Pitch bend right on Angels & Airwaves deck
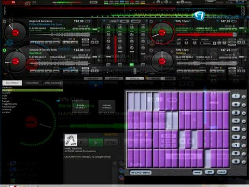This screenshot has width=249, height=187. [97, 42]
